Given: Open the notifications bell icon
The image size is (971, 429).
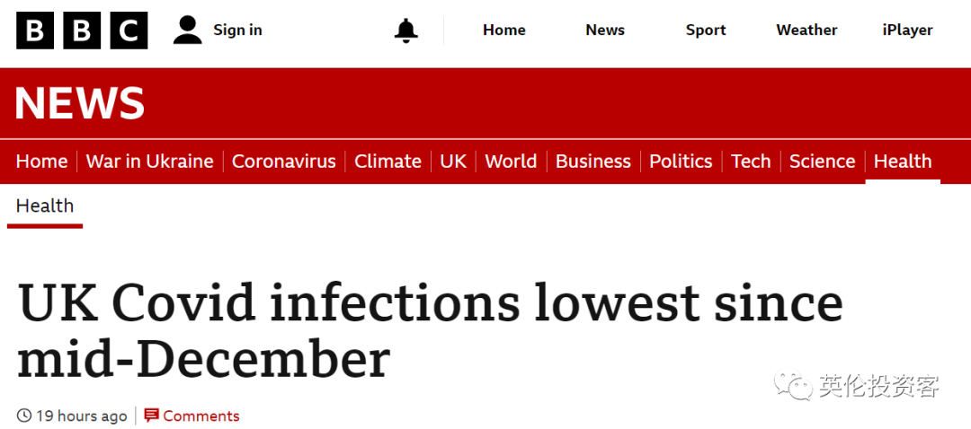Looking at the screenshot, I should [x=406, y=31].
